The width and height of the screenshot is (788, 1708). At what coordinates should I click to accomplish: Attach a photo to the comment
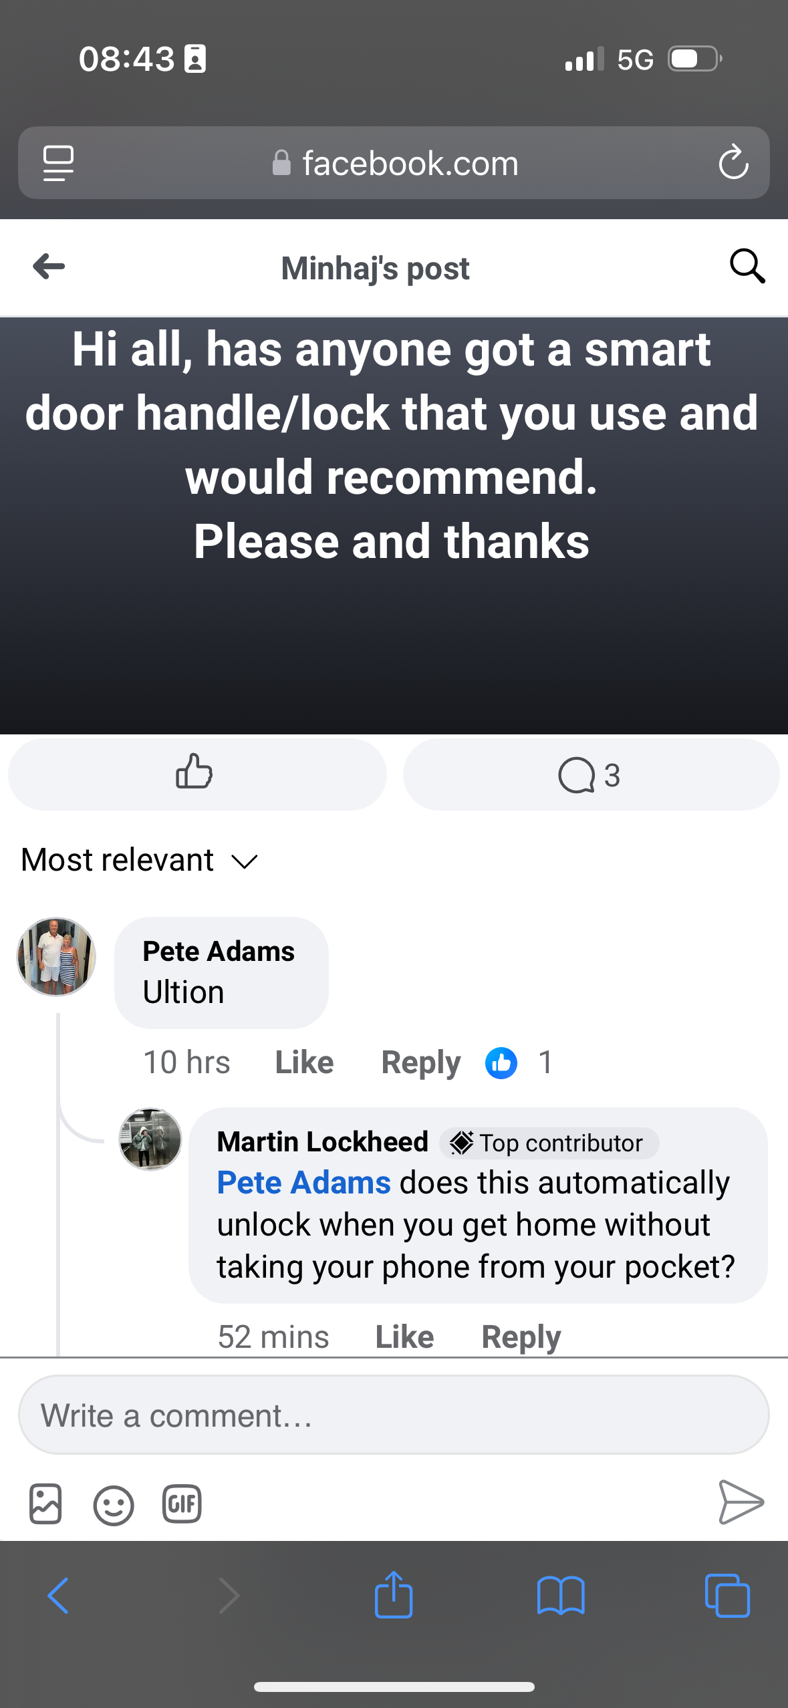click(x=45, y=1504)
